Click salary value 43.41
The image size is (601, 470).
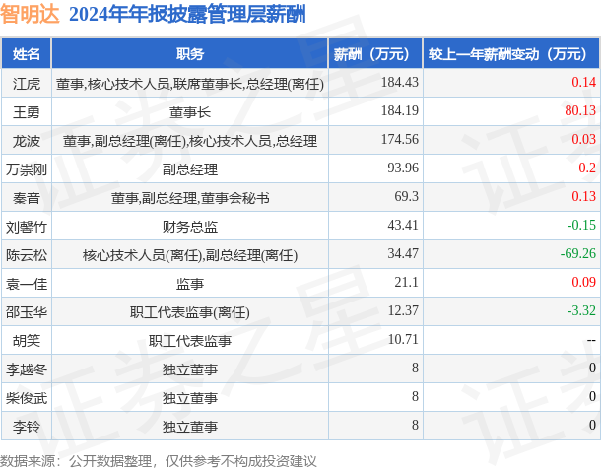click(403, 225)
